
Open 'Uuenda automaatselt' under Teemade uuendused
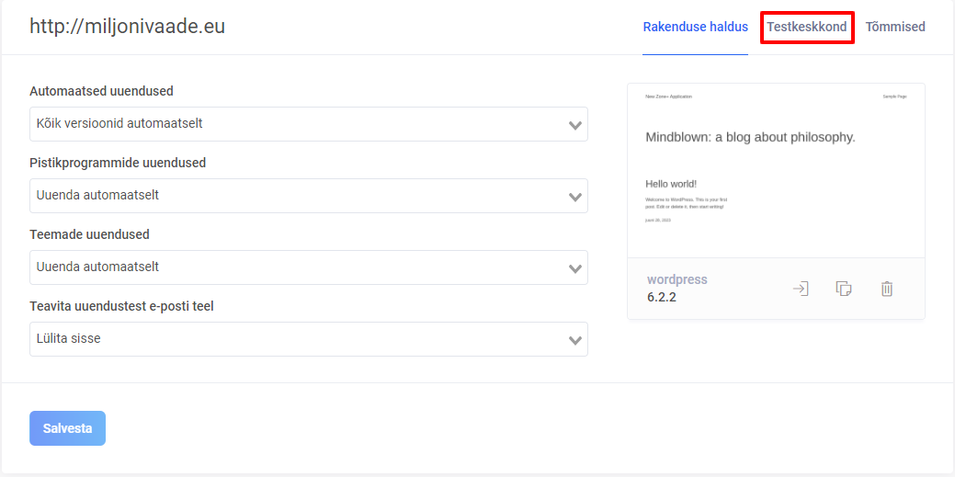[x=294, y=267]
